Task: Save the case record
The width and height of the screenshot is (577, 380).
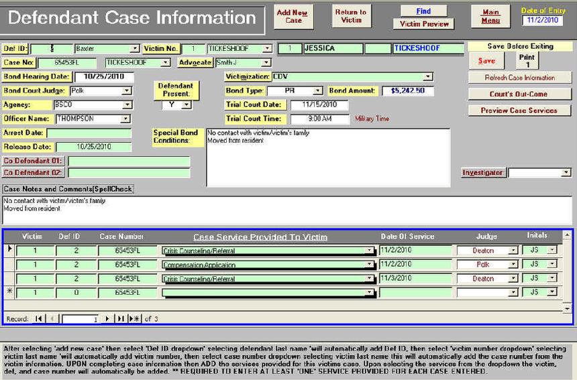Action: click(x=486, y=61)
